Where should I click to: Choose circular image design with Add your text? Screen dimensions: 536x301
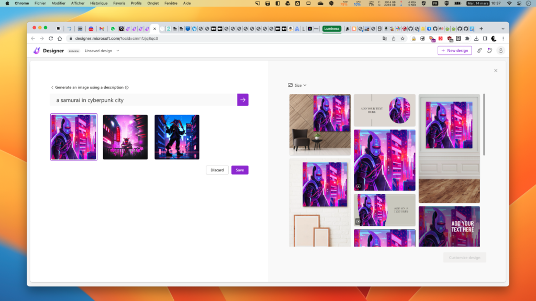(385, 110)
